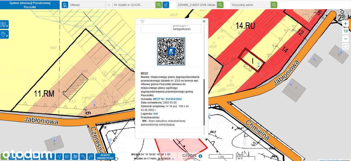Open the Ulkowy district dropdown
The width and height of the screenshot is (351, 161).
click(109, 5)
